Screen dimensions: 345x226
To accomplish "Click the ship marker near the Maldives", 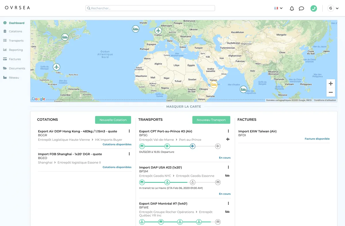I will pos(244,89).
